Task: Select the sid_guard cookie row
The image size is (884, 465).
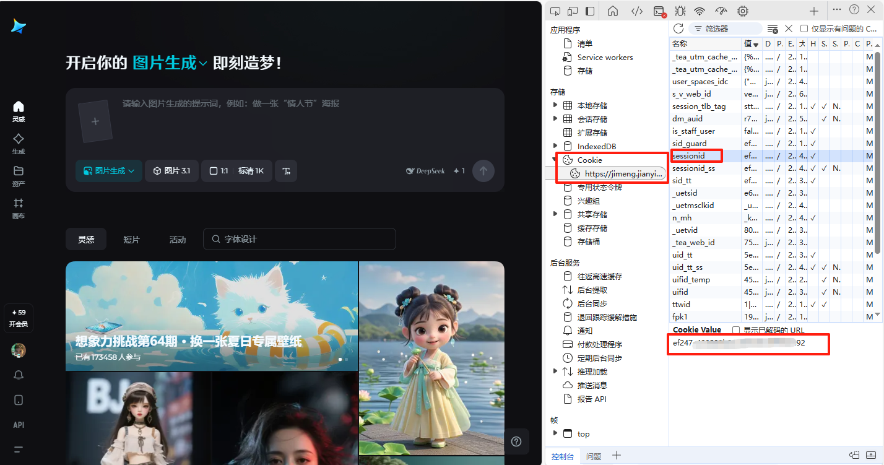Action: click(773, 144)
